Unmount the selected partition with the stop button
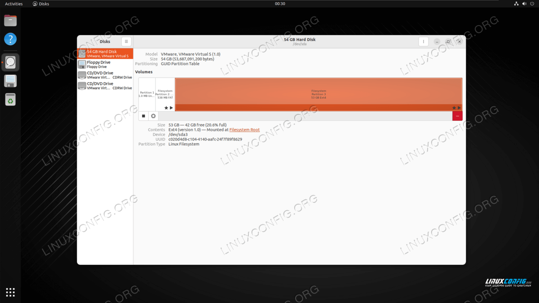 click(144, 116)
